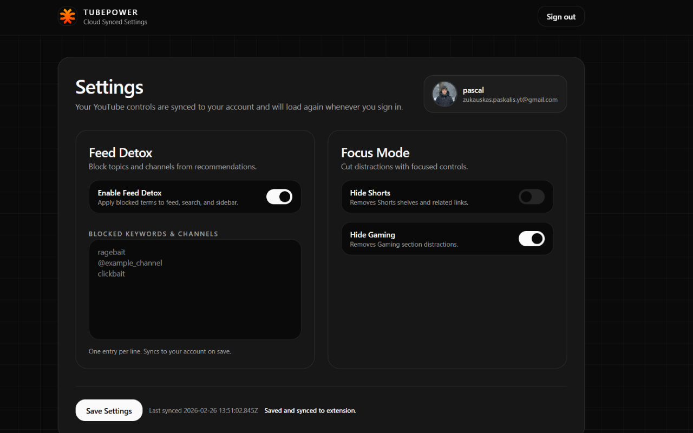
Task: Enable the Hide Shorts switch
Action: (531, 196)
